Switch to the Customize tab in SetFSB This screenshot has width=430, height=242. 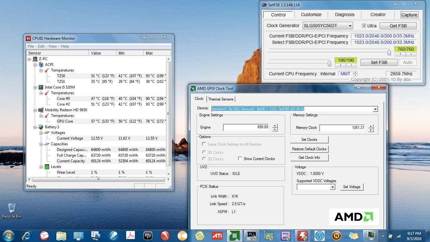(x=311, y=14)
